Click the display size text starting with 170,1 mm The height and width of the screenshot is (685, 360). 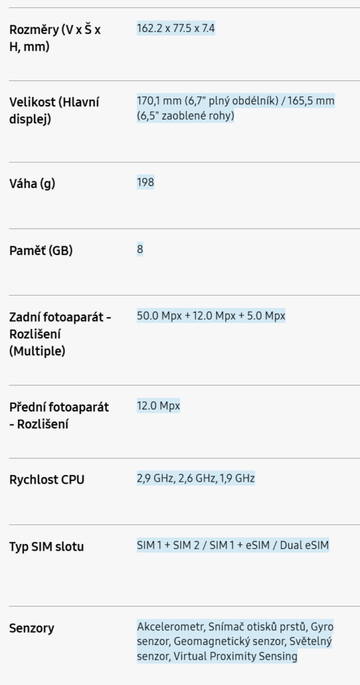(x=236, y=109)
